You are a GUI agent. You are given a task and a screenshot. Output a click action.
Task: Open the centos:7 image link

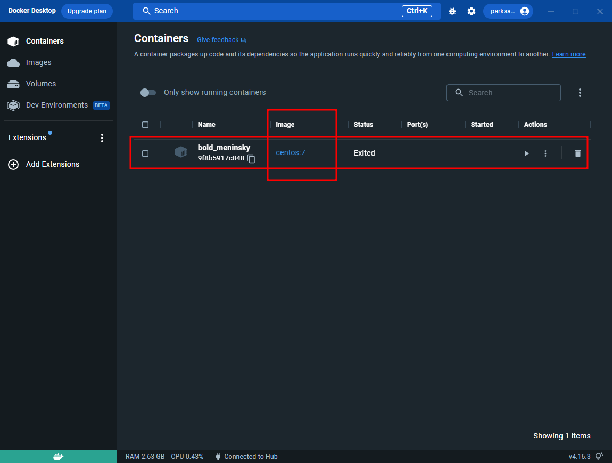(291, 153)
